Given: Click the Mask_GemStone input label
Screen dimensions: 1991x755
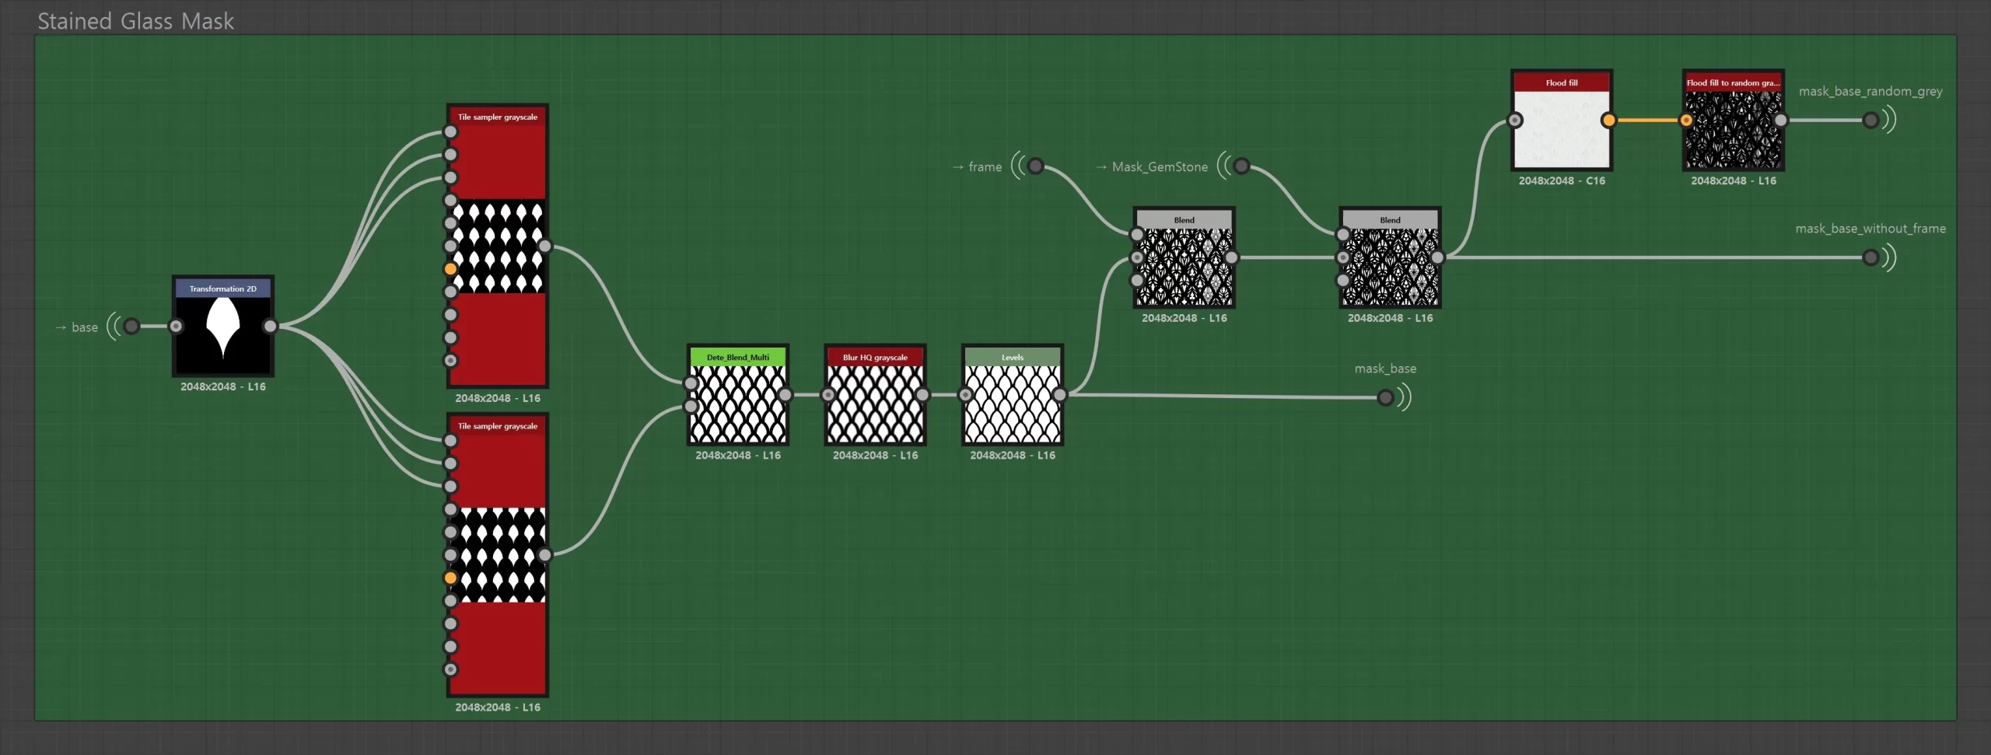Looking at the screenshot, I should pos(1160,166).
